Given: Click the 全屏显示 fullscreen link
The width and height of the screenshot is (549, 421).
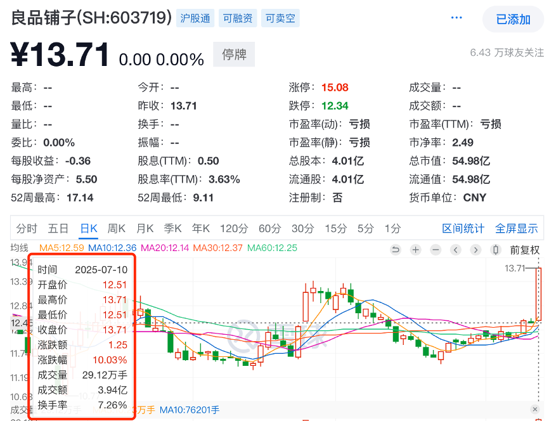Looking at the screenshot, I should point(516,228).
